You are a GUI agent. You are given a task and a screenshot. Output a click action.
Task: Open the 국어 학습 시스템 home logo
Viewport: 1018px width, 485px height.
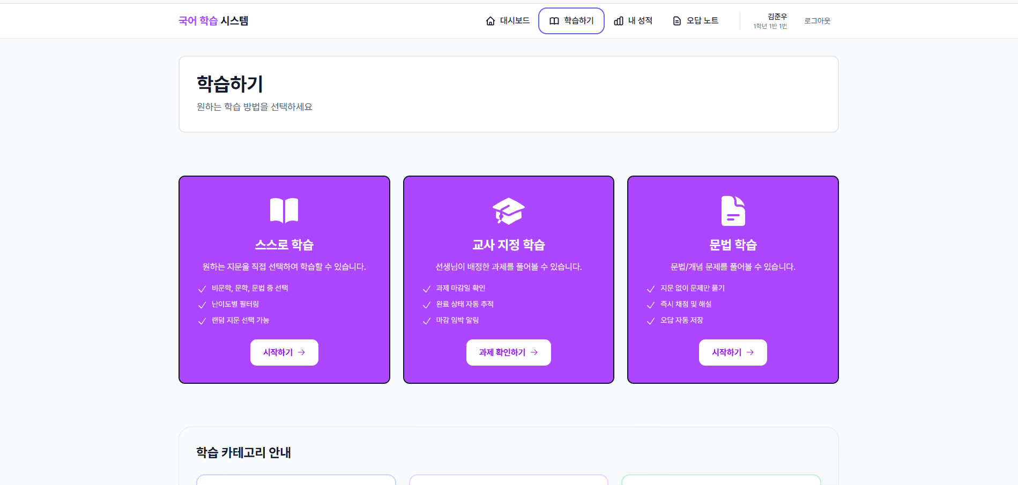coord(213,21)
